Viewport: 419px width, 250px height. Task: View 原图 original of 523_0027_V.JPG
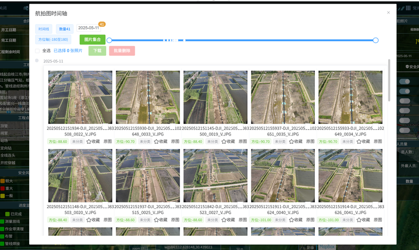pos(243,220)
